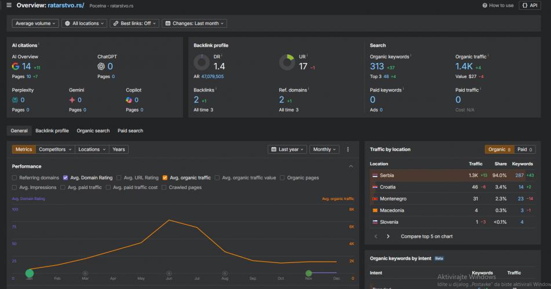This screenshot has height=289, width=551.
Task: Click the Google AI Overview icon
Action: click(x=16, y=66)
